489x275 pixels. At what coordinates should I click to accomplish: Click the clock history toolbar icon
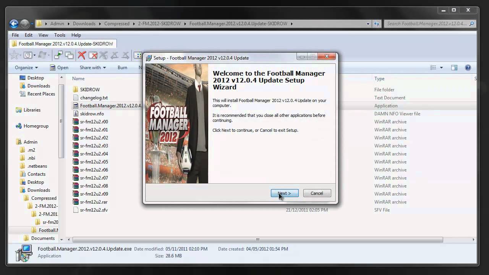28,55
